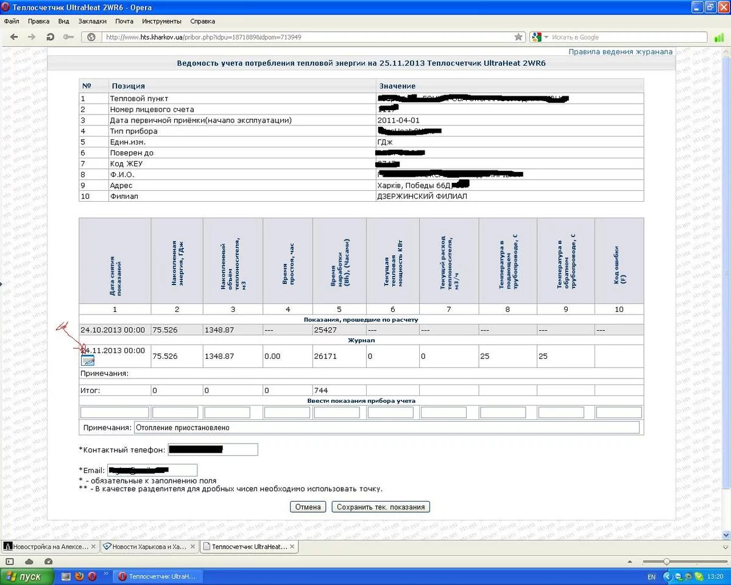Close the 'Новости Харькова и Ха…' tab
The image size is (731, 585).
coord(191,547)
